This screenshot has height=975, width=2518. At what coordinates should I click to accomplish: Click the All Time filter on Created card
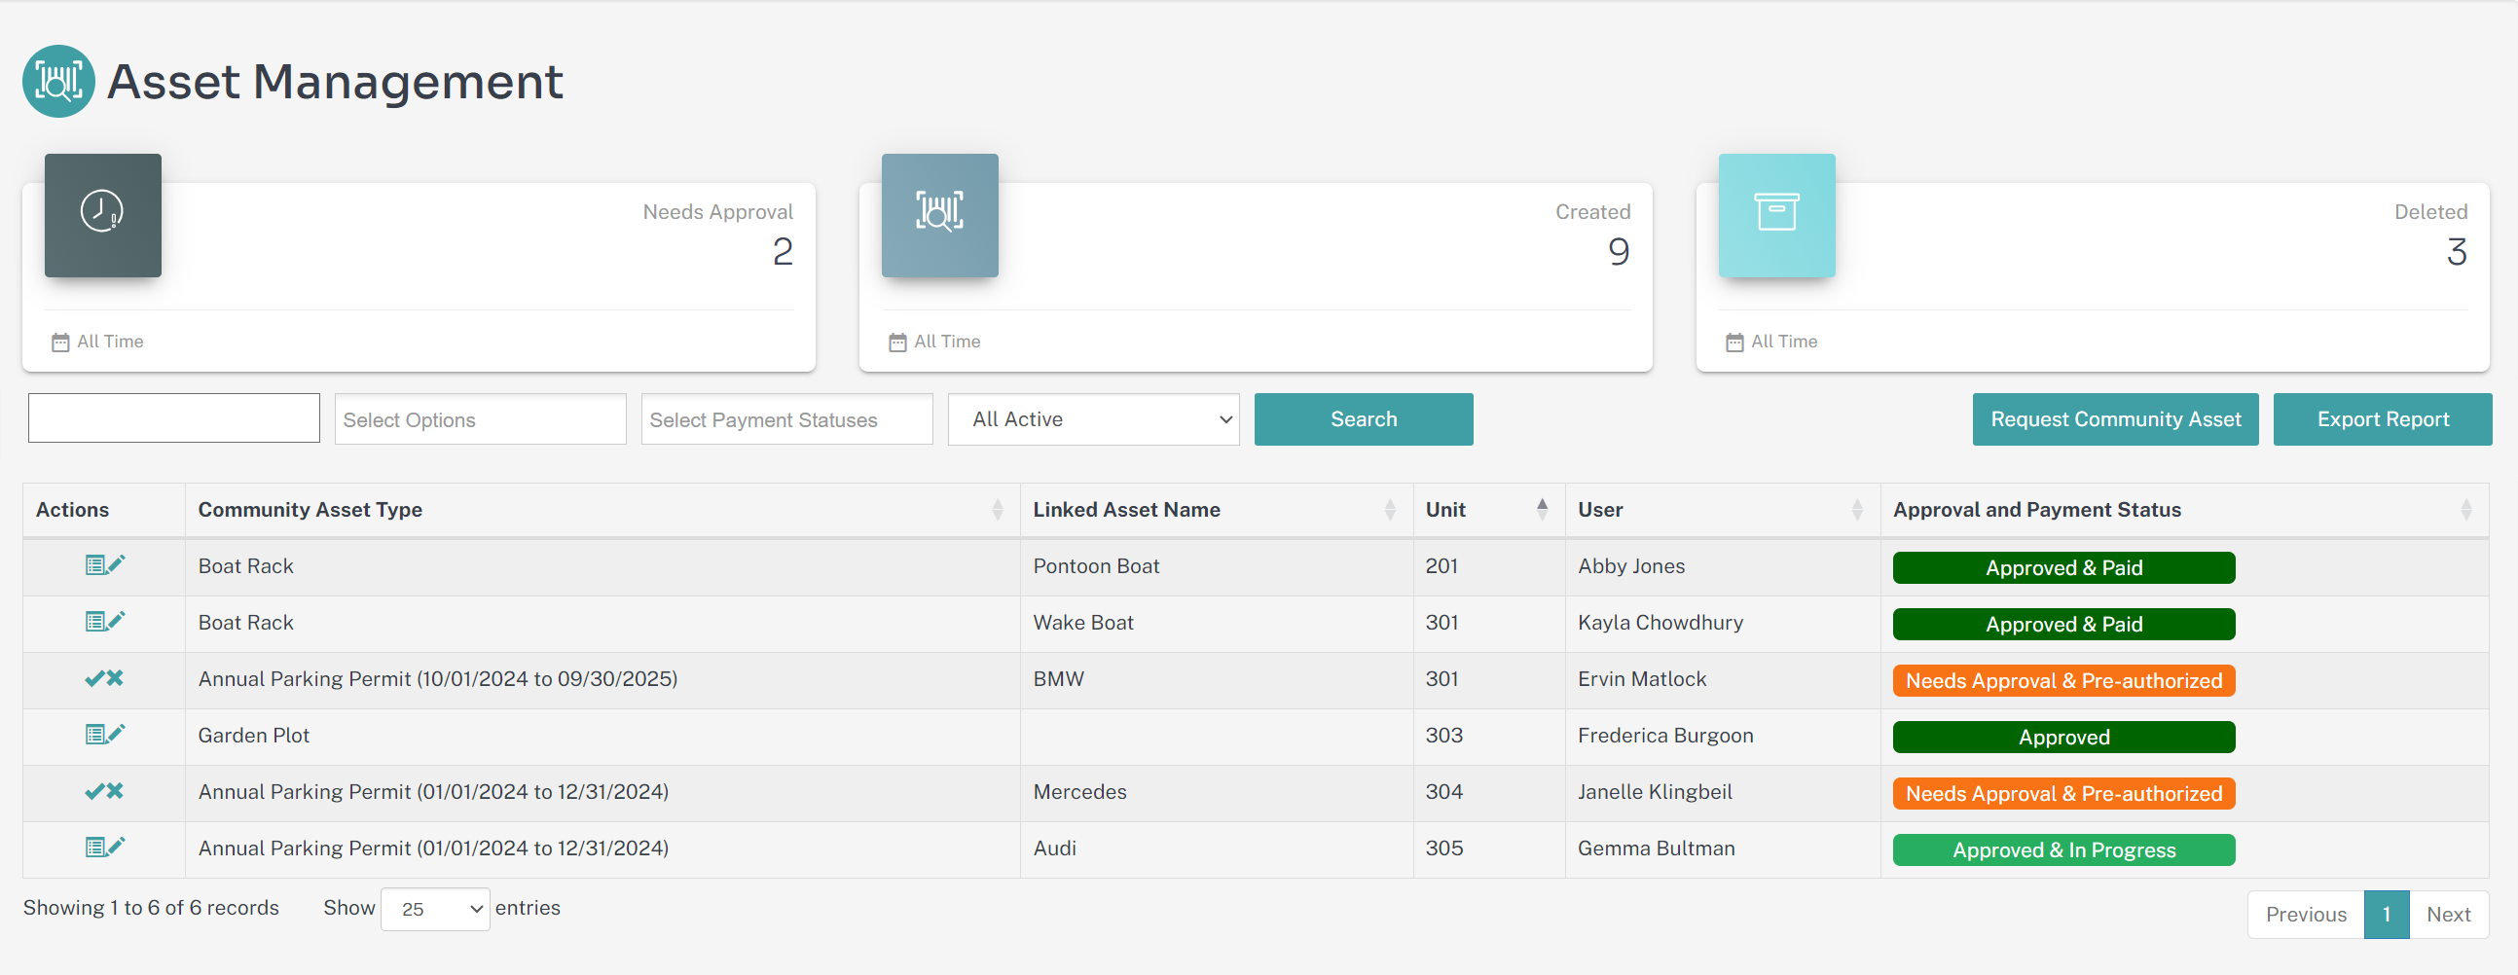pyautogui.click(x=947, y=342)
